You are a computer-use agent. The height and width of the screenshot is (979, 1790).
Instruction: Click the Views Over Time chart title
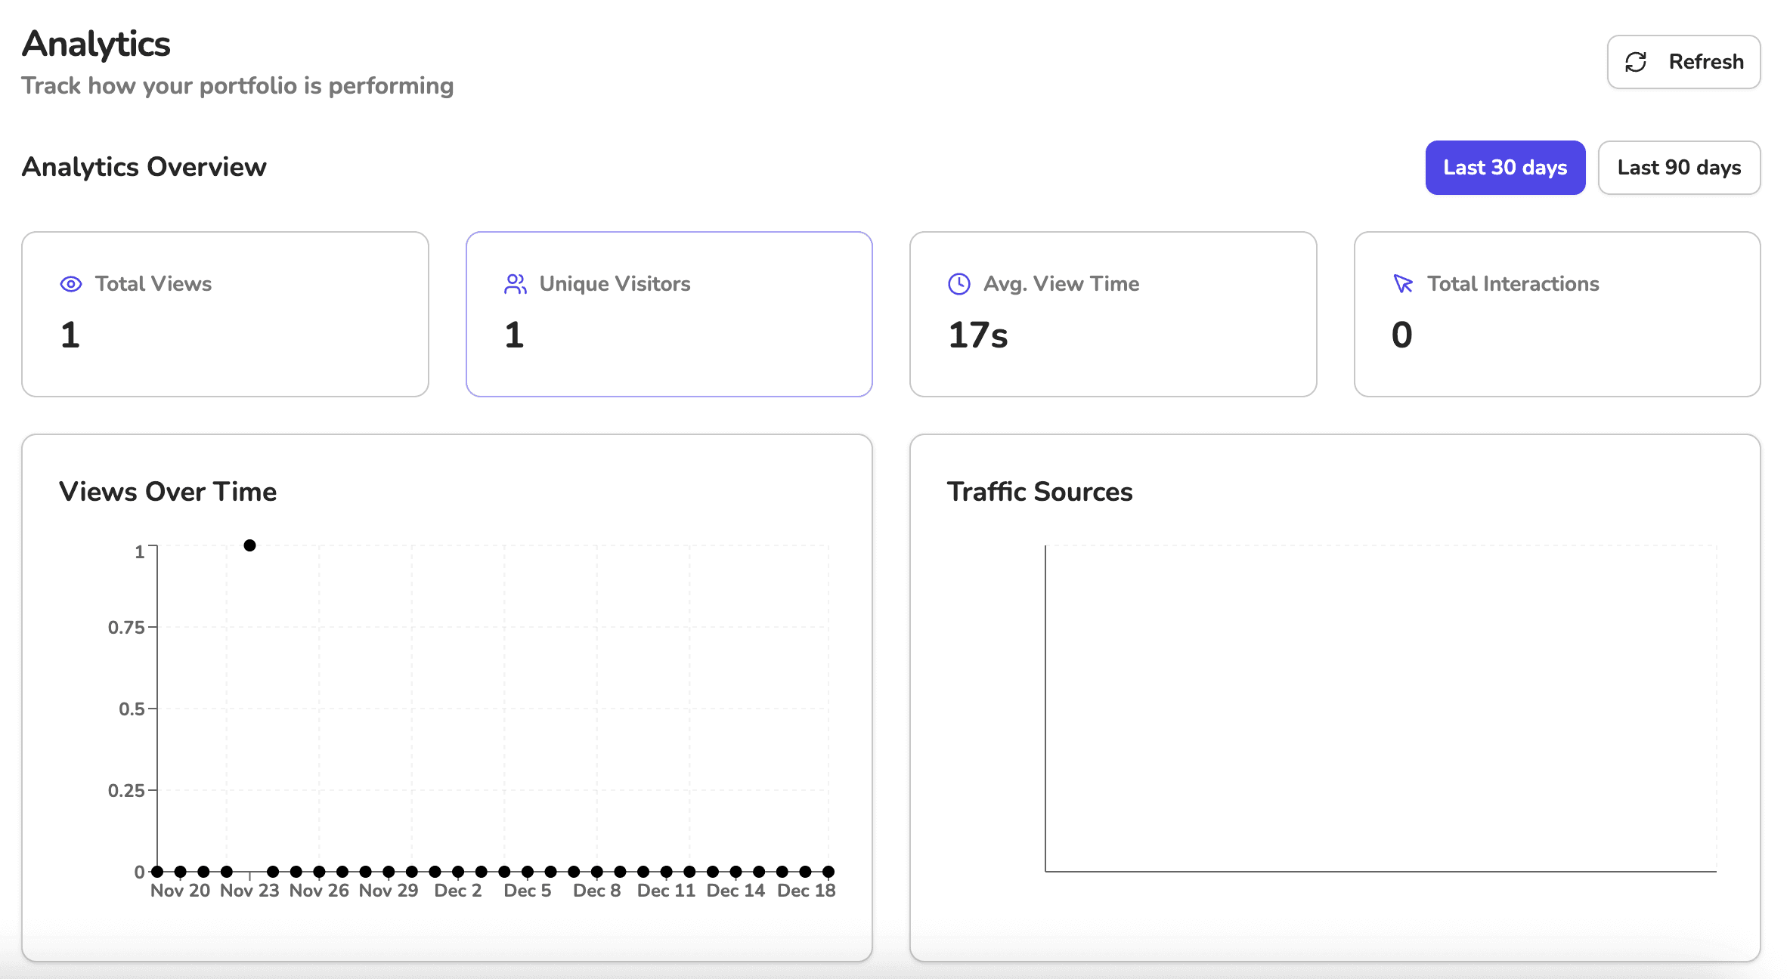coord(168,491)
